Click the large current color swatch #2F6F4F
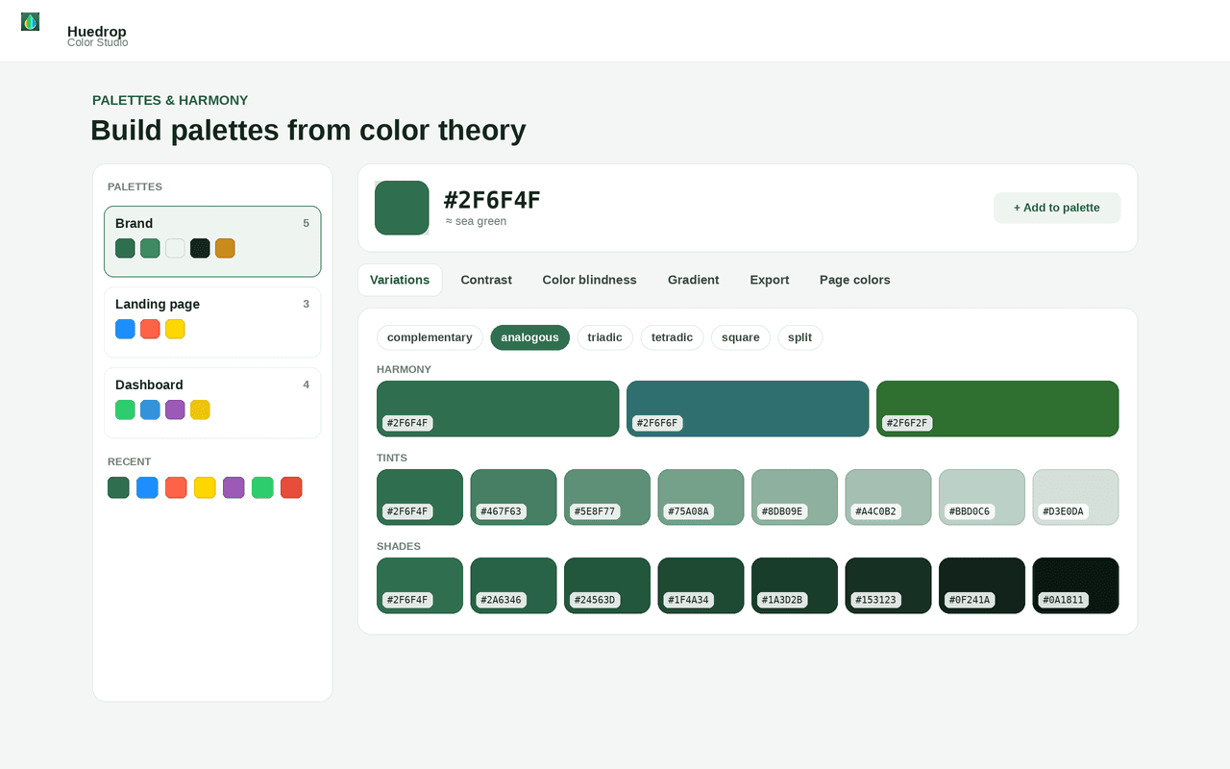Image resolution: width=1230 pixels, height=769 pixels. click(x=402, y=208)
